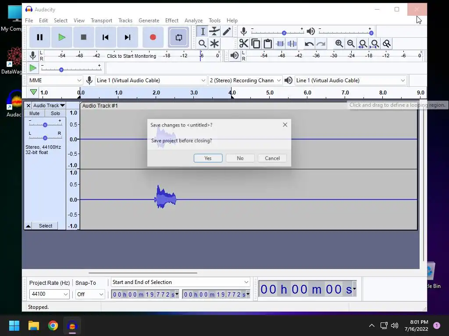The height and width of the screenshot is (336, 449).
Task: Click the Play-at-speed green button
Action: (33, 68)
